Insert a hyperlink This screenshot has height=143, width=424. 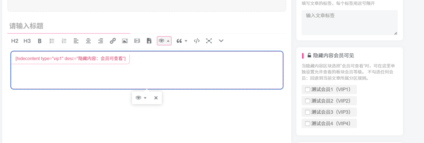tap(113, 41)
